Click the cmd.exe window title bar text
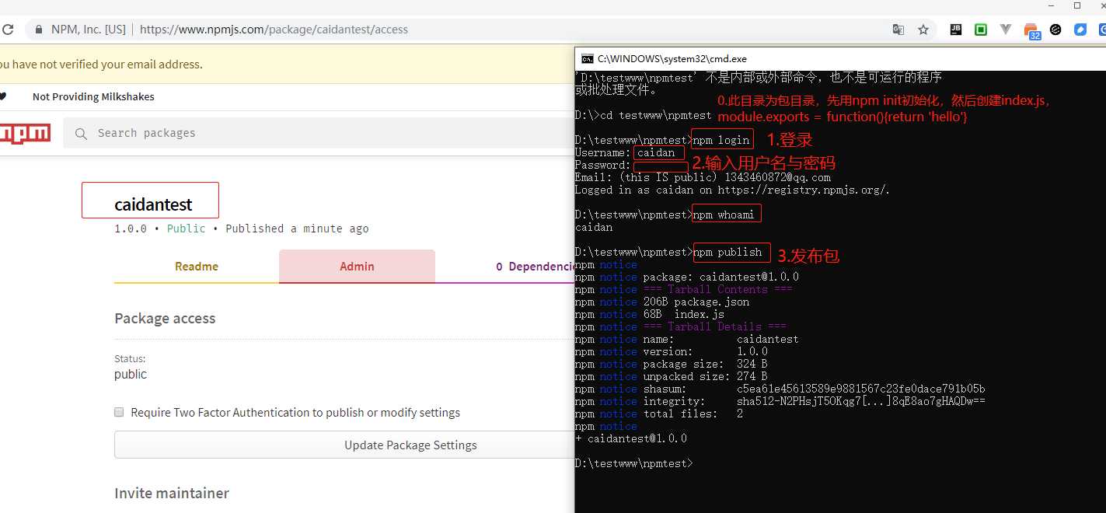 (672, 58)
